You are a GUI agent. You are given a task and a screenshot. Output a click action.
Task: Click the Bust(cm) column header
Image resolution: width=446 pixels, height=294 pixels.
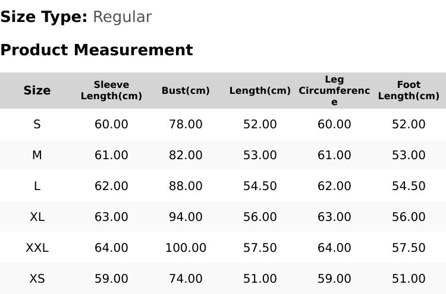pyautogui.click(x=186, y=90)
